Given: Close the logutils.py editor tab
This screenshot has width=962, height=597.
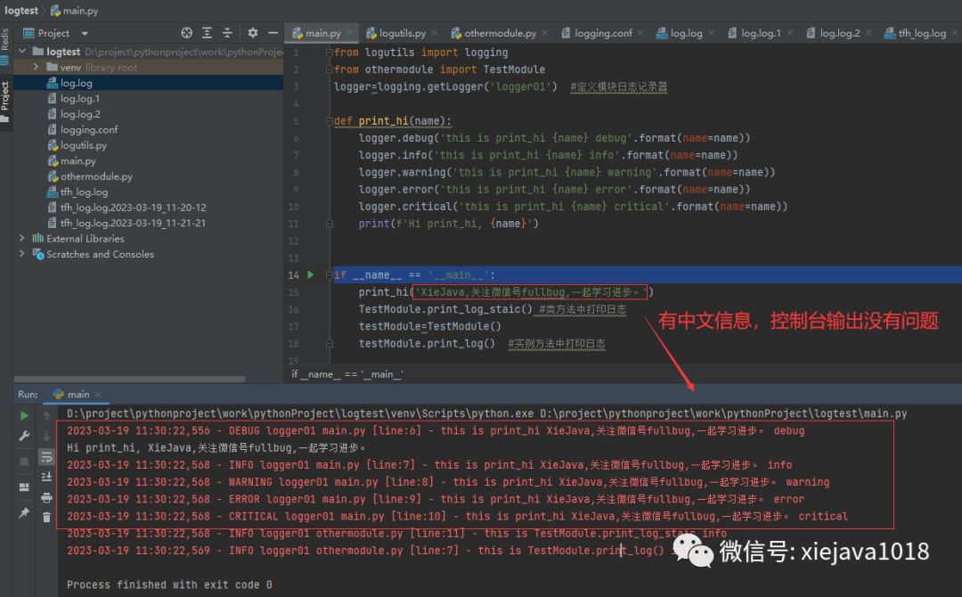Looking at the screenshot, I should (435, 33).
